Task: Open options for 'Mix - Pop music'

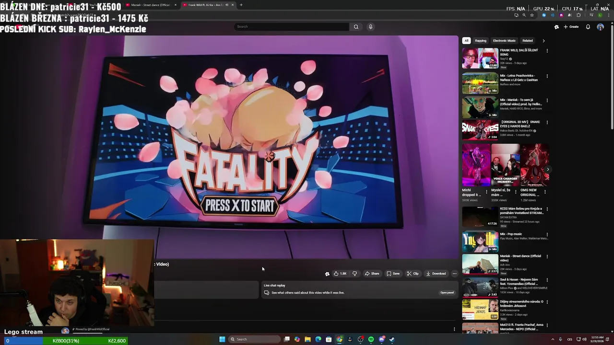Action: tap(547, 234)
